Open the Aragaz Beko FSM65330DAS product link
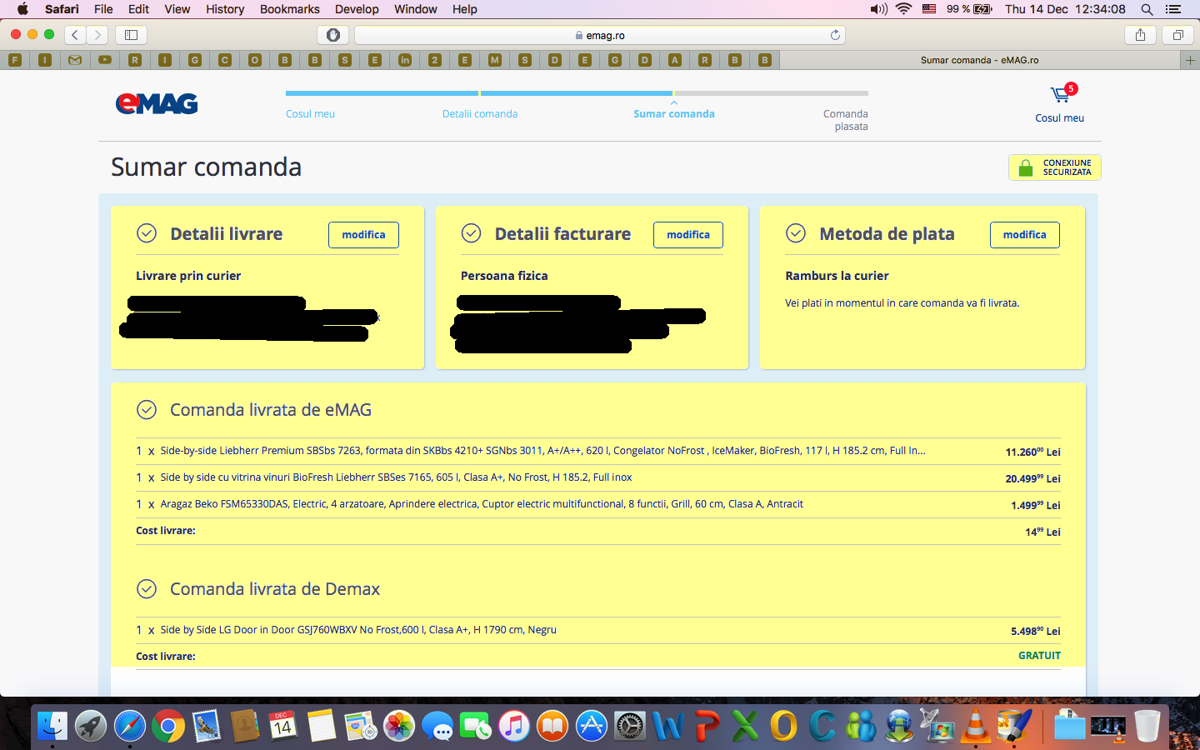The width and height of the screenshot is (1200, 750). pos(482,504)
